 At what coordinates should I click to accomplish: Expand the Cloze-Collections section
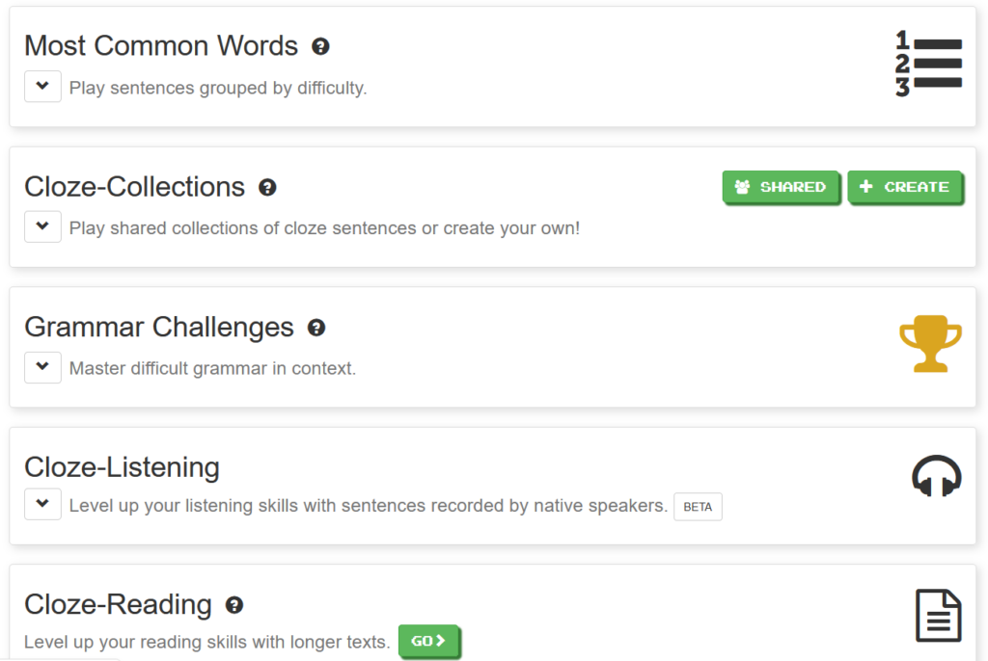pos(42,226)
